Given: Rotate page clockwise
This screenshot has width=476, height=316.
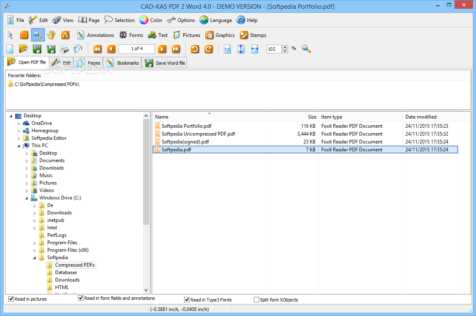Looking at the screenshot, I should coord(209,49).
